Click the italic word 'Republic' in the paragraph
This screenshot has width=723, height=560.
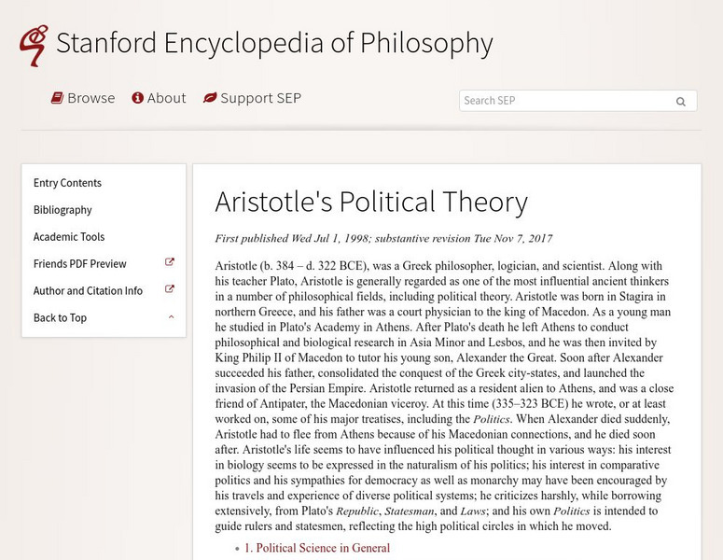click(x=357, y=511)
